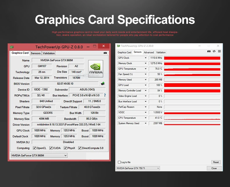
Task: Click the camera screenshot icon in GPU-Z 2.30.0
Action: (x=209, y=51)
